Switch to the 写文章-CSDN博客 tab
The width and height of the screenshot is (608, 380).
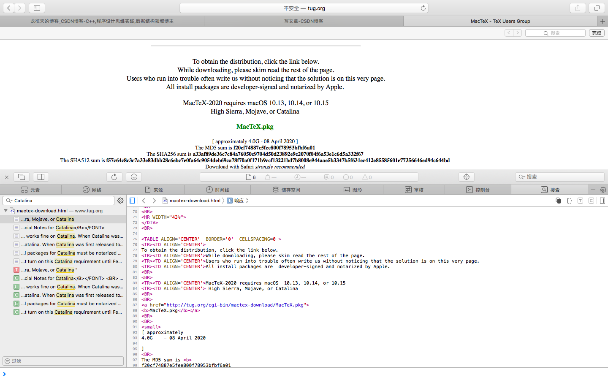click(304, 21)
